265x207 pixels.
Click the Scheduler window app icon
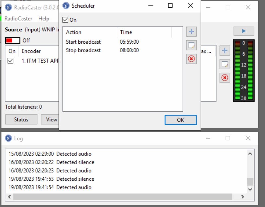click(x=66, y=6)
